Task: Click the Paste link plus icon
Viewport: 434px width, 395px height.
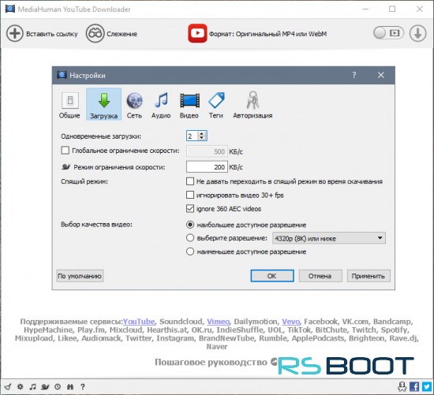Action: tap(15, 34)
